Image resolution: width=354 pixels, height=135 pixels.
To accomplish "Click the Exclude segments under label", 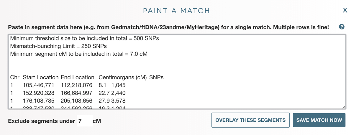I will [41, 121].
